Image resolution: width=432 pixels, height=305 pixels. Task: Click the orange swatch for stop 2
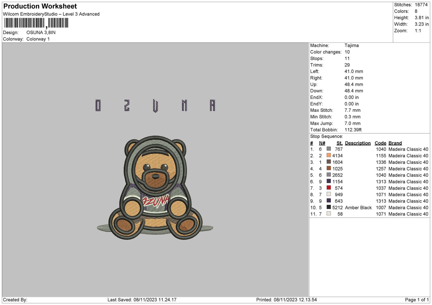[x=329, y=155]
